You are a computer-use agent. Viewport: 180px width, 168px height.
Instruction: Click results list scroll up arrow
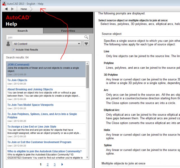point(87,63)
